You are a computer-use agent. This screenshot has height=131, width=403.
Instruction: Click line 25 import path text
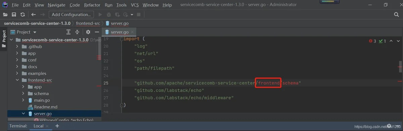pyautogui.click(x=218, y=83)
